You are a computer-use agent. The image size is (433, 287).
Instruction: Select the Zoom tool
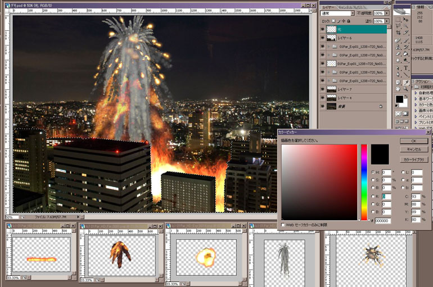tap(405, 89)
